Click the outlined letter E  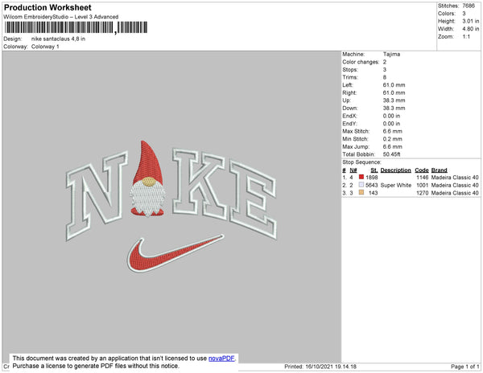(254, 200)
